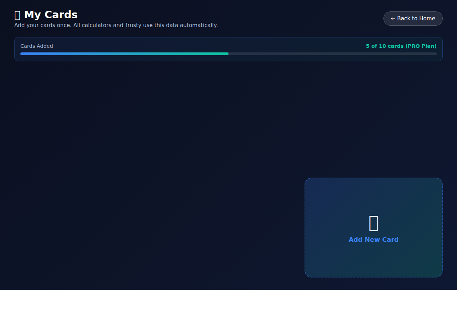
Task: Click the Back to Home button
Action: (x=413, y=19)
